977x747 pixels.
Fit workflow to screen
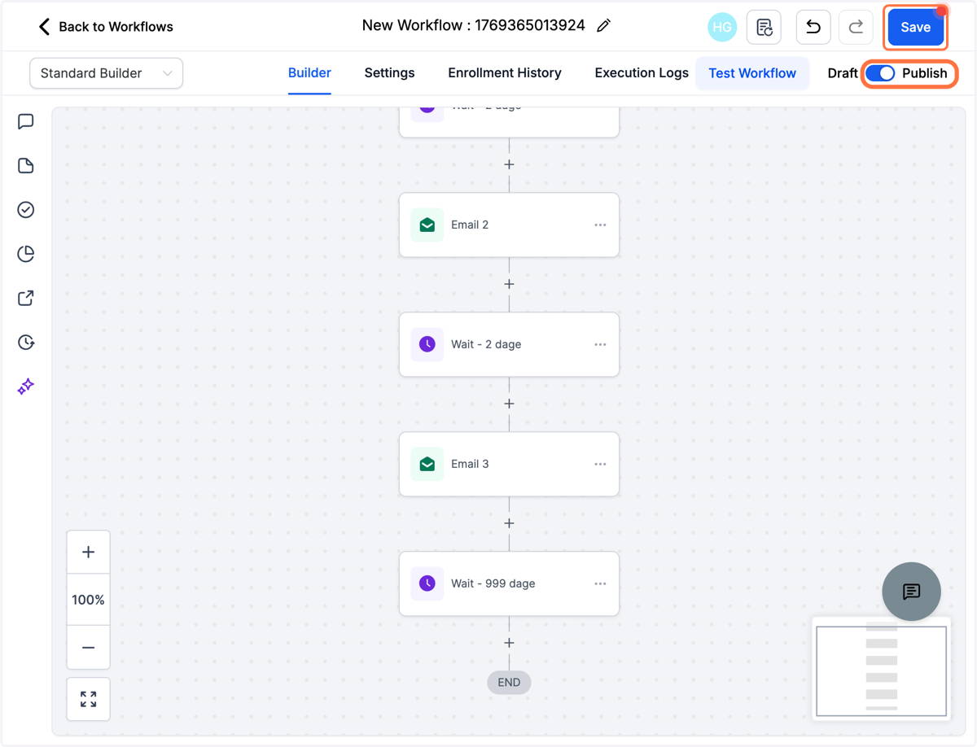click(88, 699)
